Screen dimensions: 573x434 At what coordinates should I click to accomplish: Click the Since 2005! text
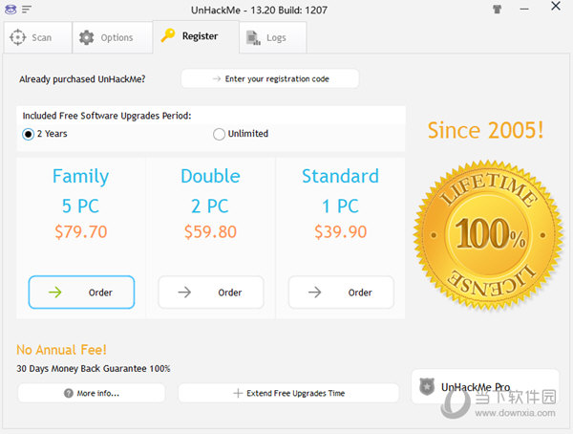(x=486, y=130)
